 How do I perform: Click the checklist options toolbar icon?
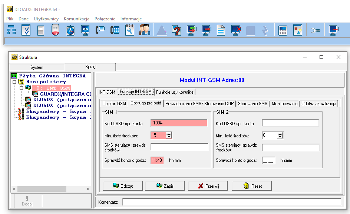point(26,30)
